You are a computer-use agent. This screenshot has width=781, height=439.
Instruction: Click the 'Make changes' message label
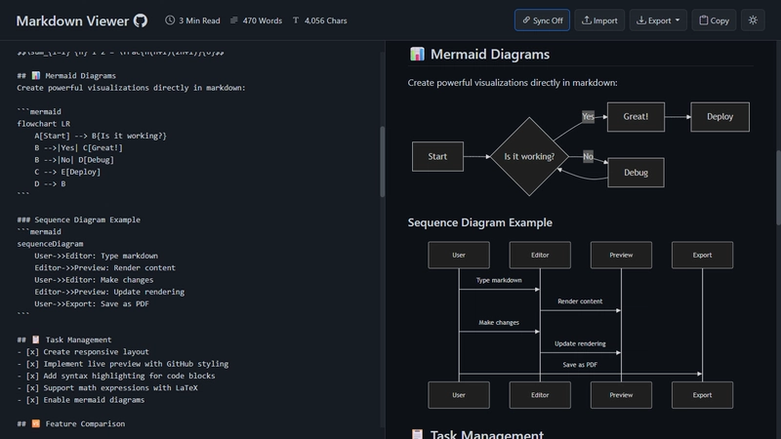coord(499,323)
